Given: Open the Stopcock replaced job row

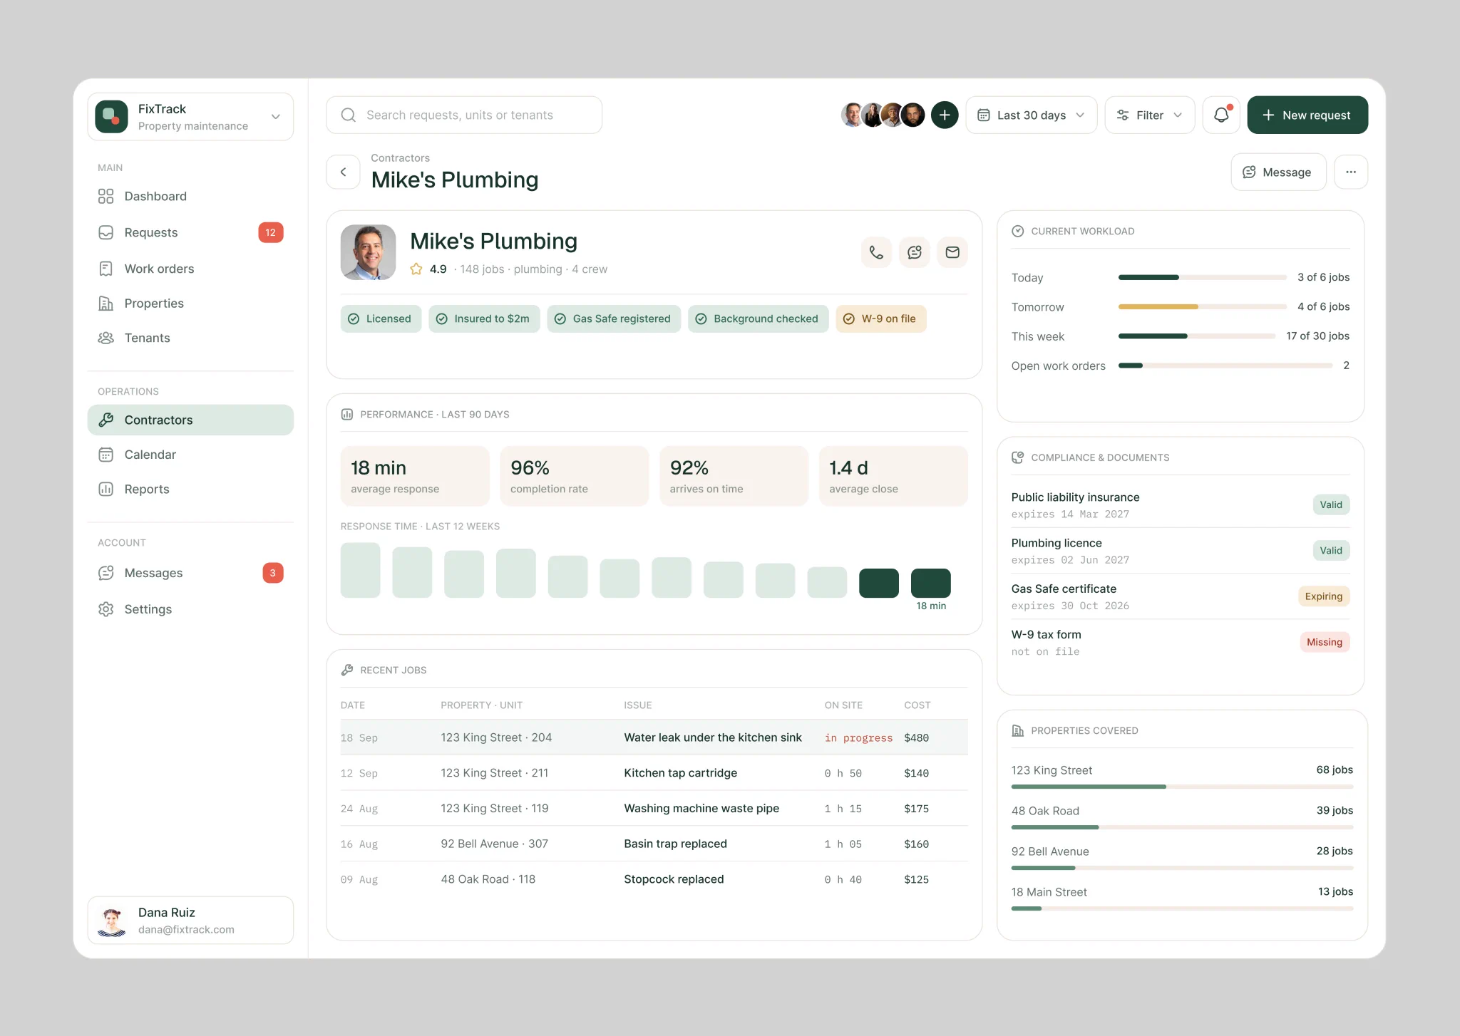Looking at the screenshot, I should [654, 879].
